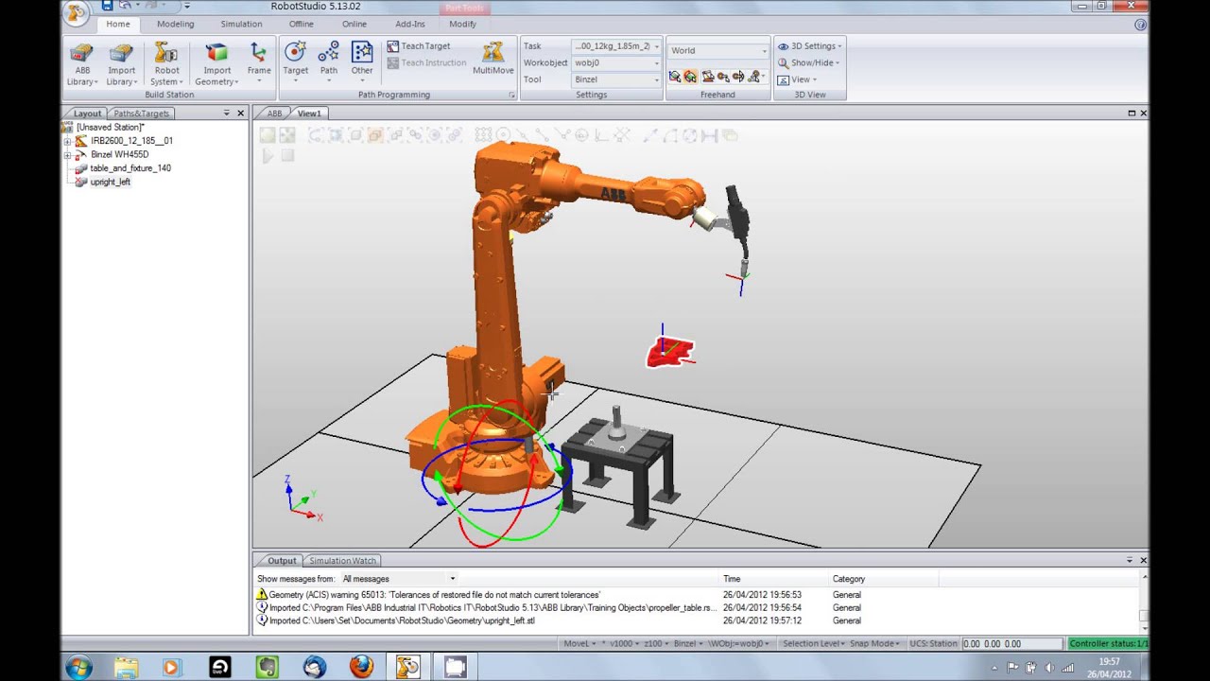Select the Freehand Rotate tool

[x=690, y=76]
